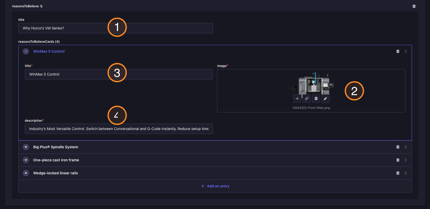
Task: Delete the One-piece cast iron frame entry
Action: tap(398, 160)
